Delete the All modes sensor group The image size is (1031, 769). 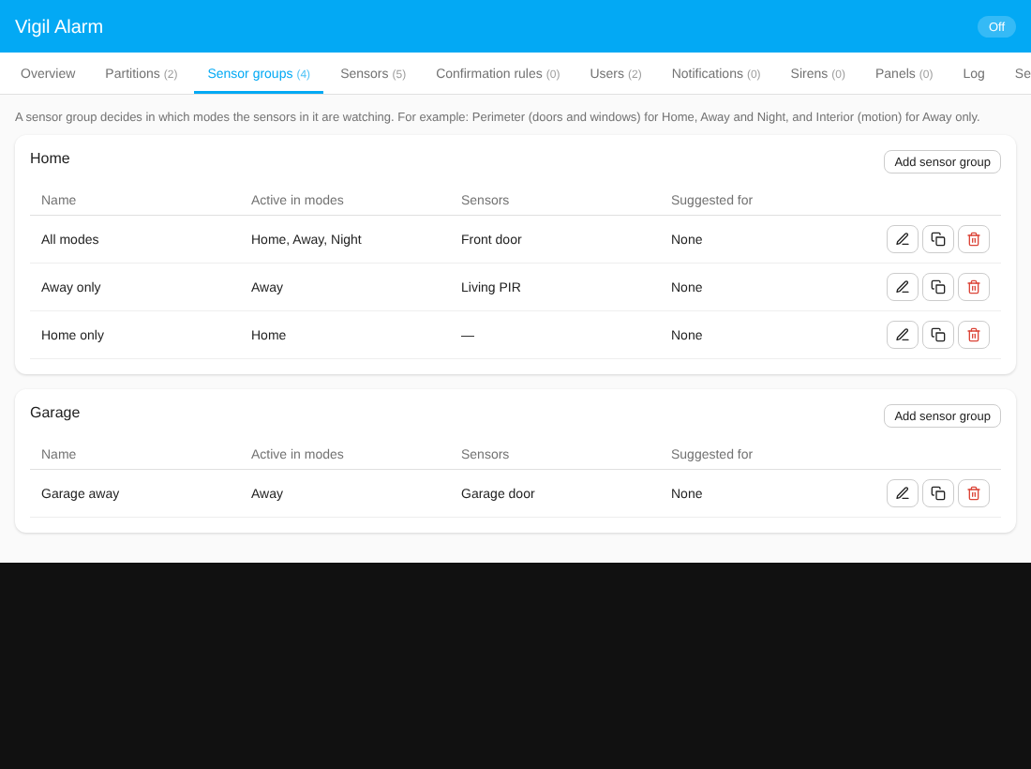[973, 239]
